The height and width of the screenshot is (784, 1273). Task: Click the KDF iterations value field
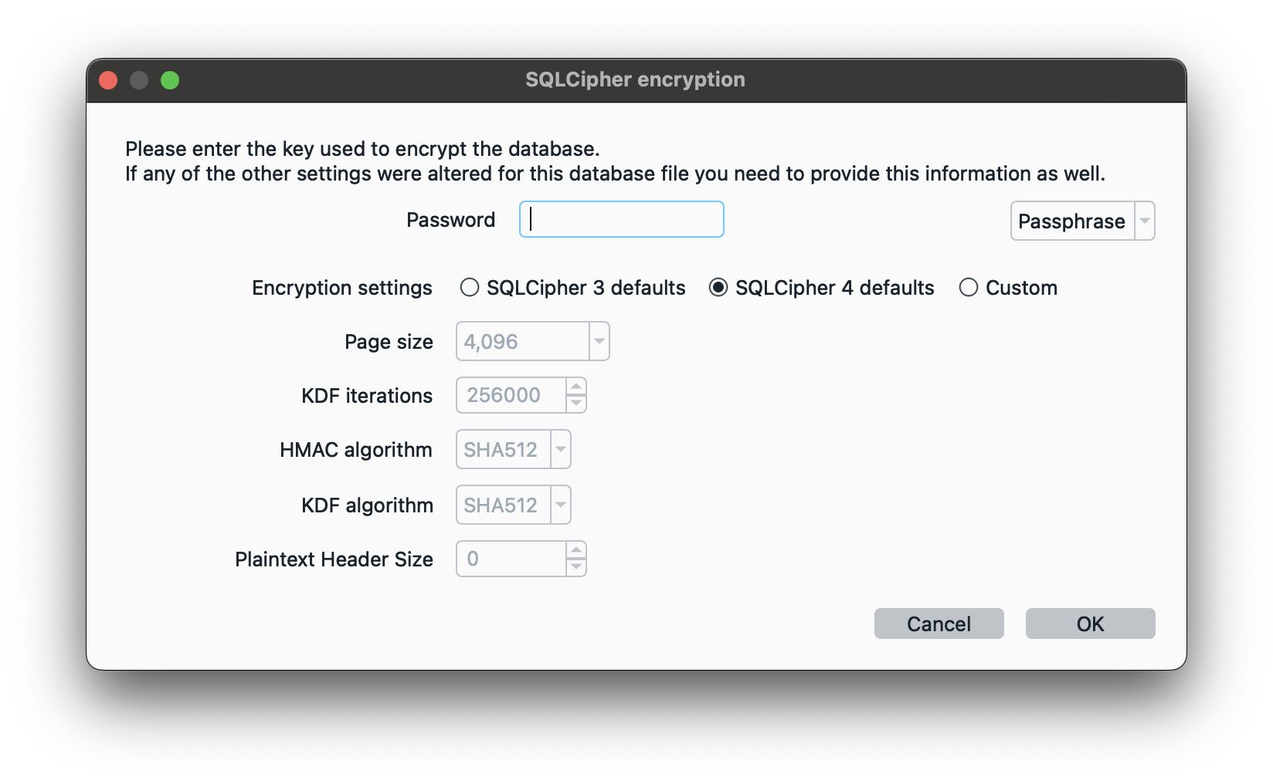point(510,395)
